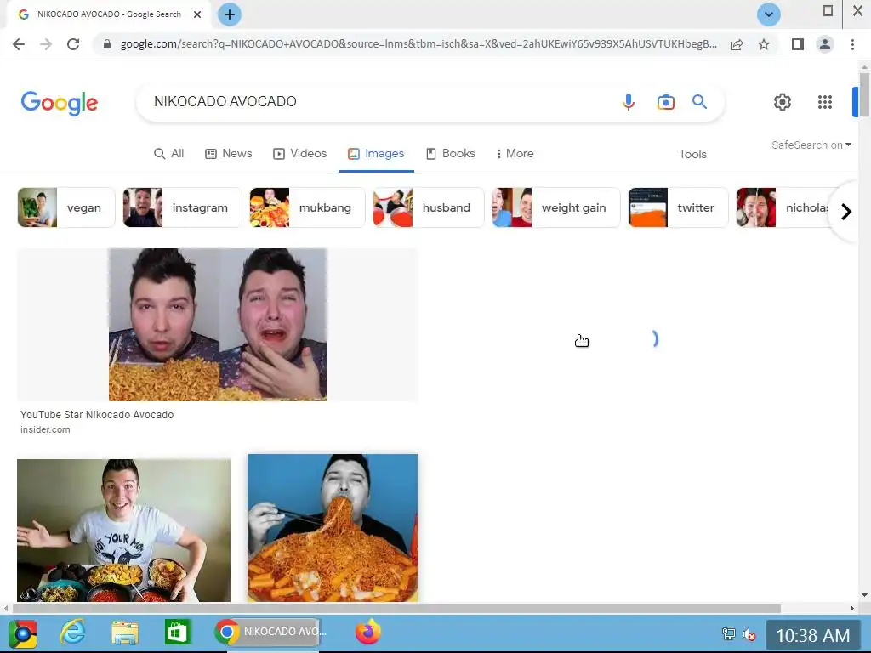871x653 pixels.
Task: Switch to the Books tab
Action: (451, 154)
